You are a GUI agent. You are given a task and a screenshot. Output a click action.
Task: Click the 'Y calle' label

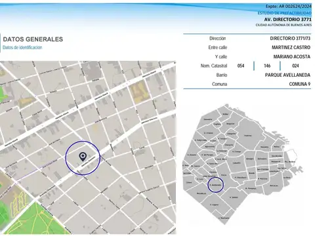(221, 56)
